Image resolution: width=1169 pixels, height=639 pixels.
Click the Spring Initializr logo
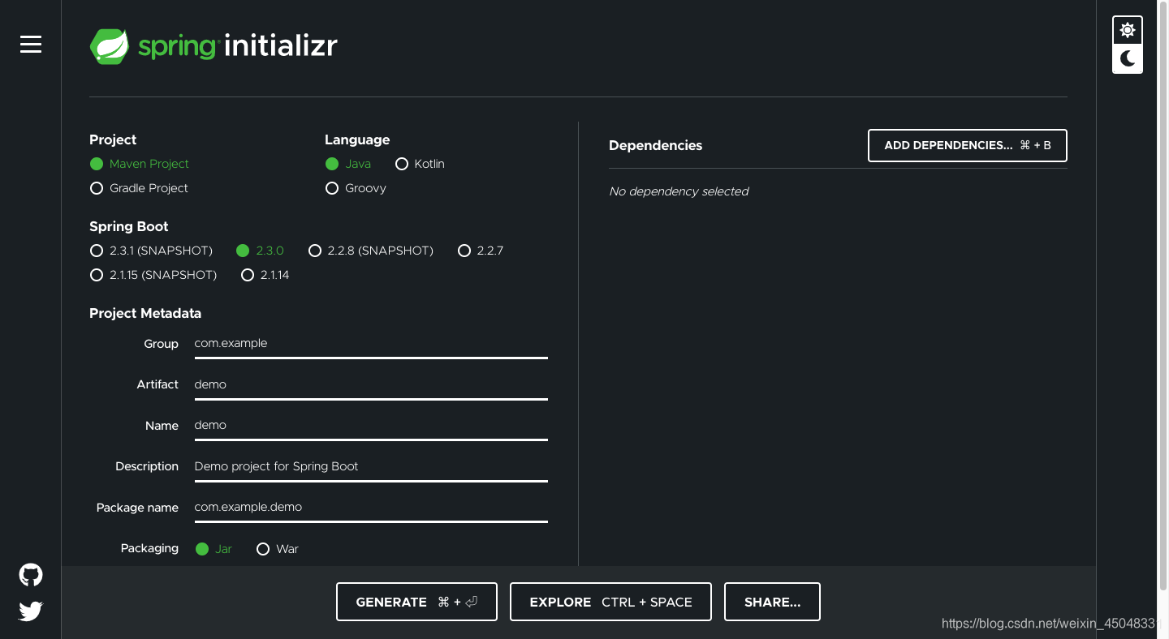(x=214, y=46)
